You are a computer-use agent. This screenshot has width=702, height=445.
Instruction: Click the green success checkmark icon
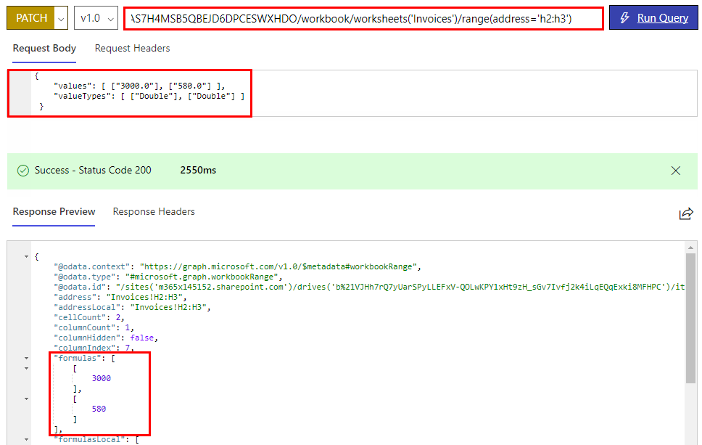(22, 171)
